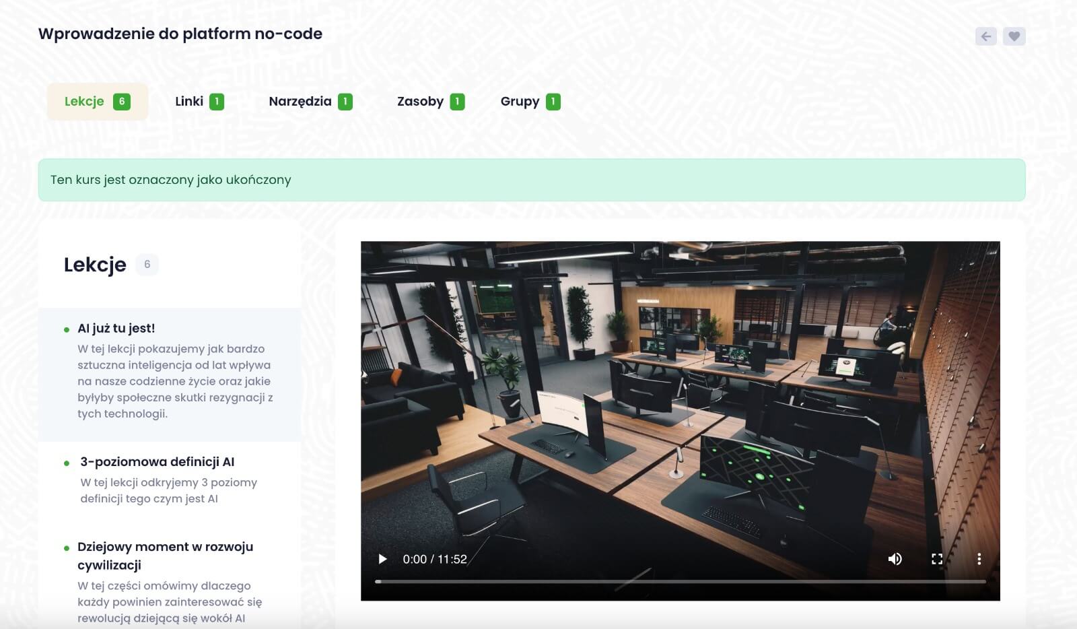This screenshot has width=1077, height=629.
Task: Switch to the Lekcje tab
Action: [98, 102]
